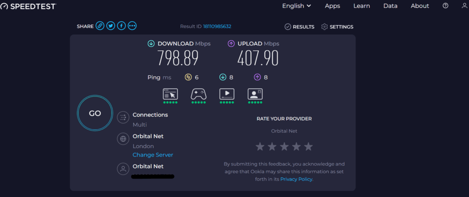Click the Connections mode icon

point(123,117)
